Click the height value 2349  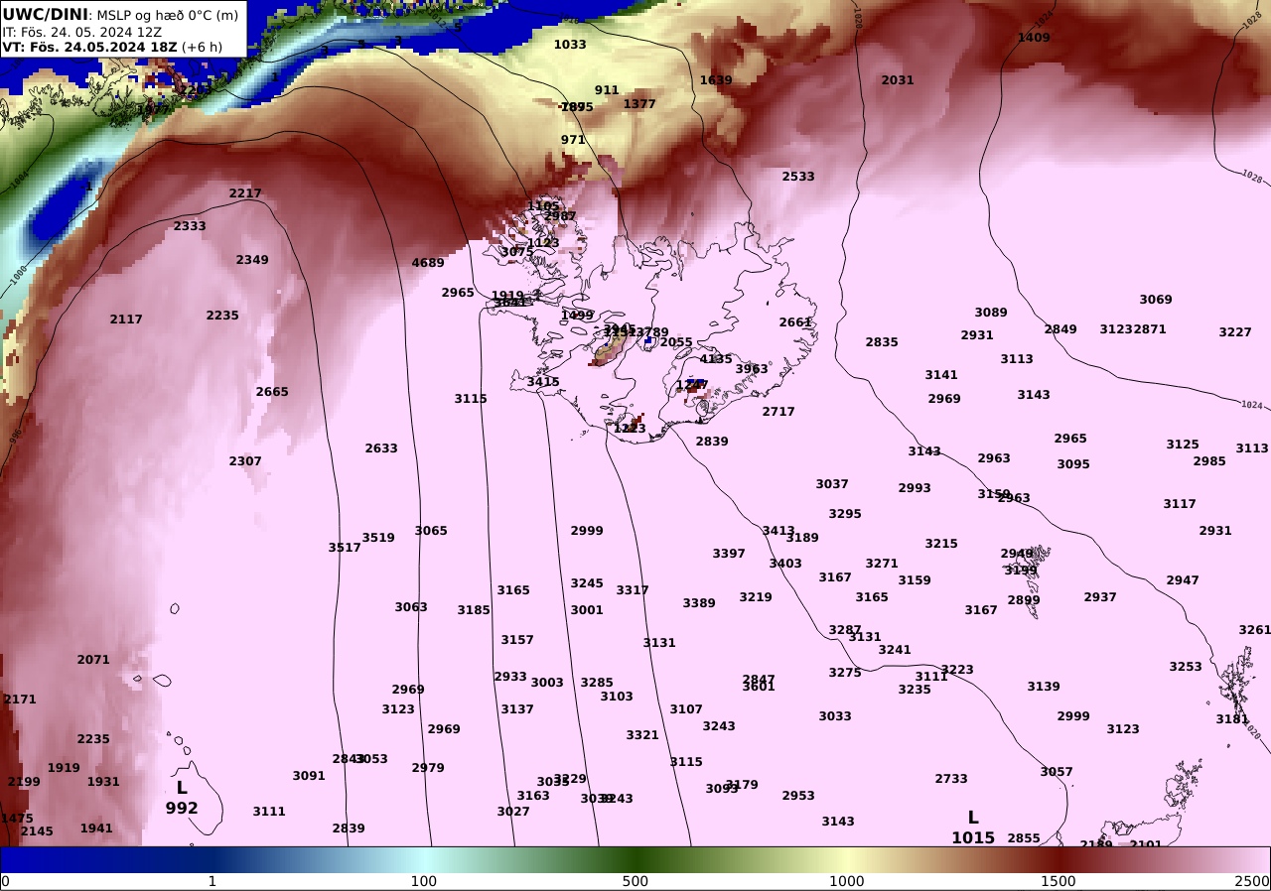point(252,260)
